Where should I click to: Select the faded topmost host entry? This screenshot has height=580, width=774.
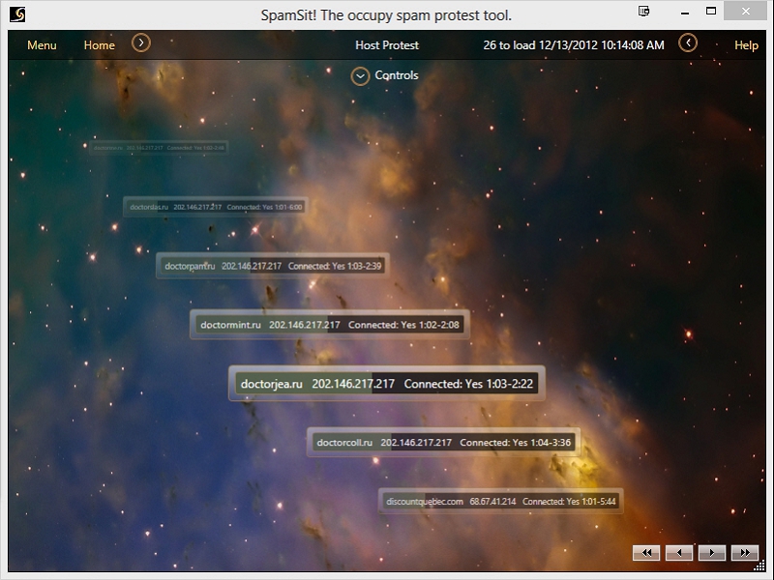pos(159,148)
